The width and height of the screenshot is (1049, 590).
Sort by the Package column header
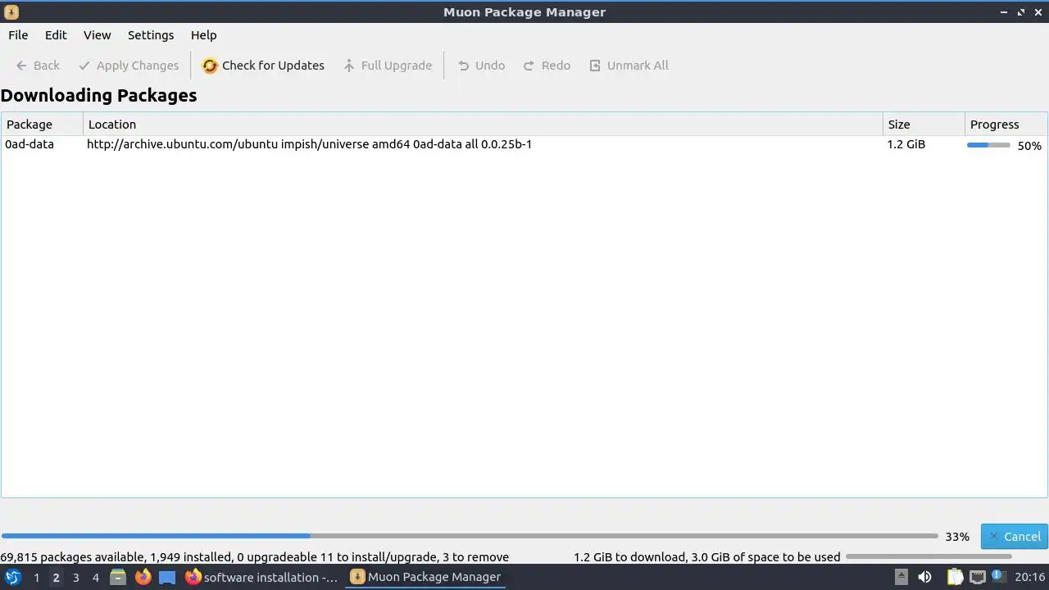[x=42, y=125]
